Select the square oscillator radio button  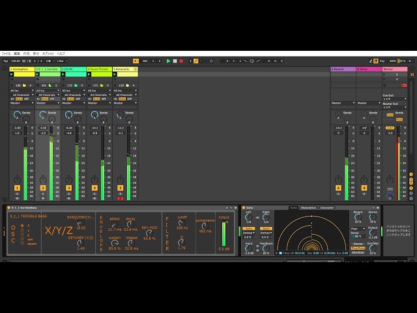tap(22, 243)
